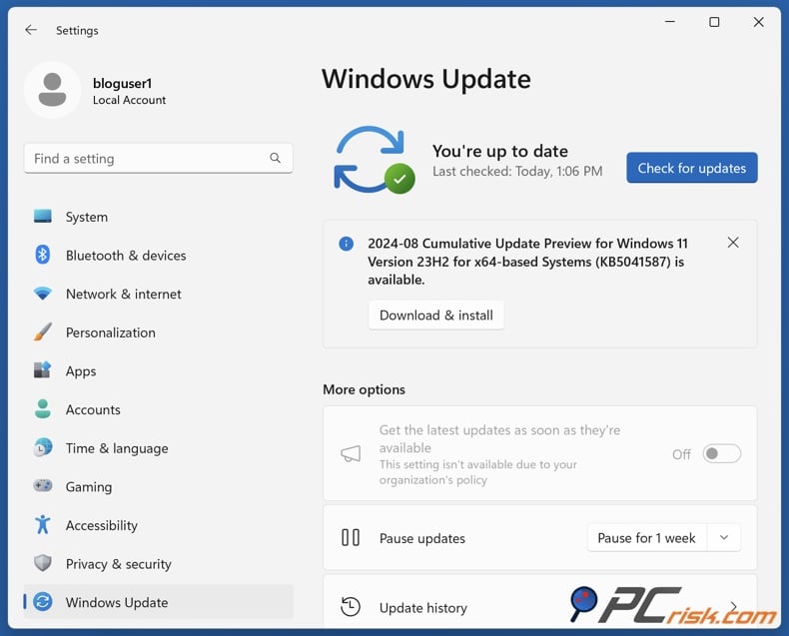Open Apps settings page
The image size is (789, 636).
159,370
